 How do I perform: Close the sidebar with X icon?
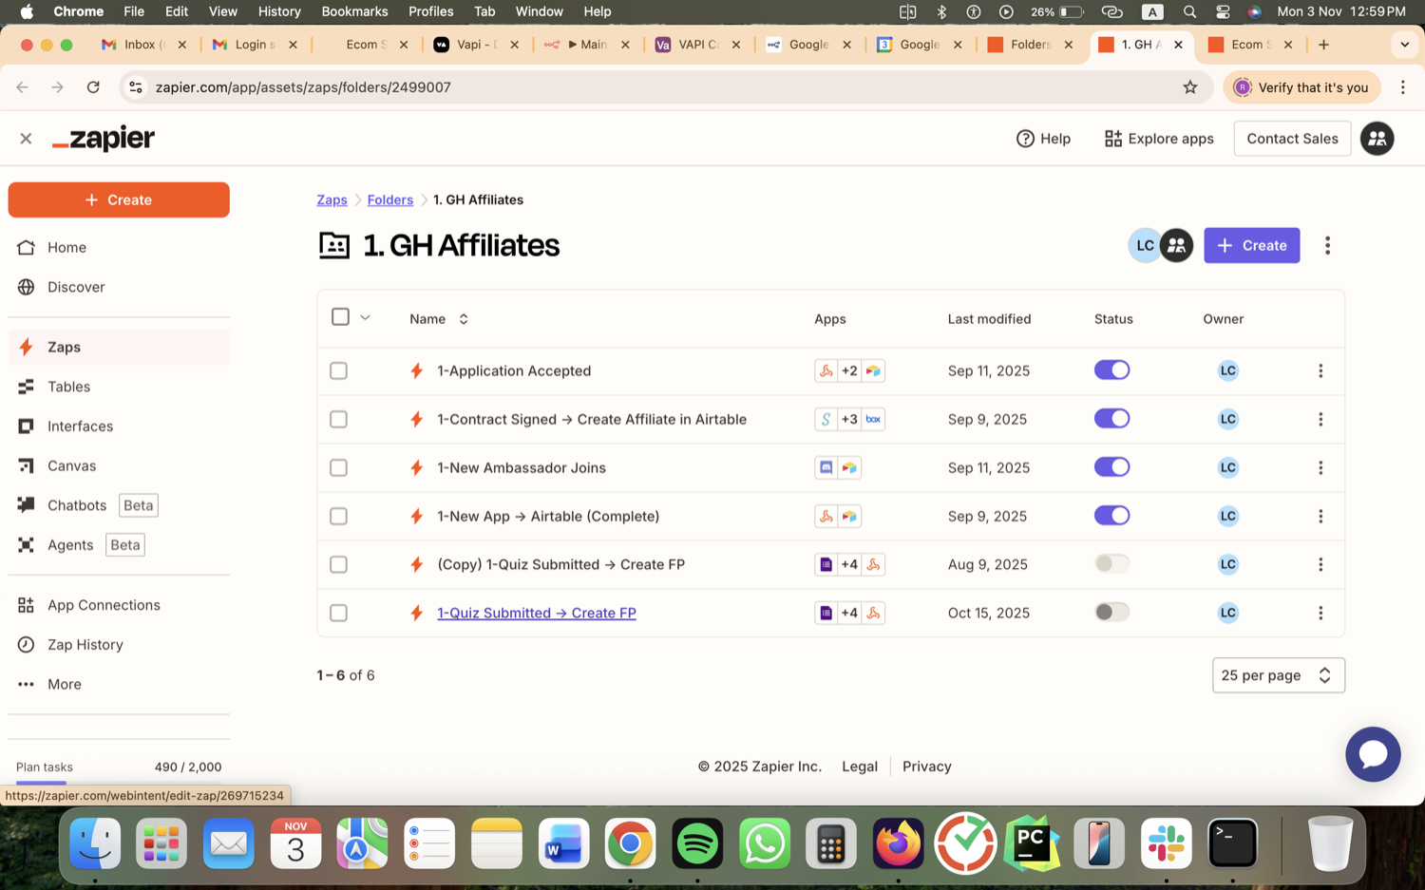click(x=26, y=139)
